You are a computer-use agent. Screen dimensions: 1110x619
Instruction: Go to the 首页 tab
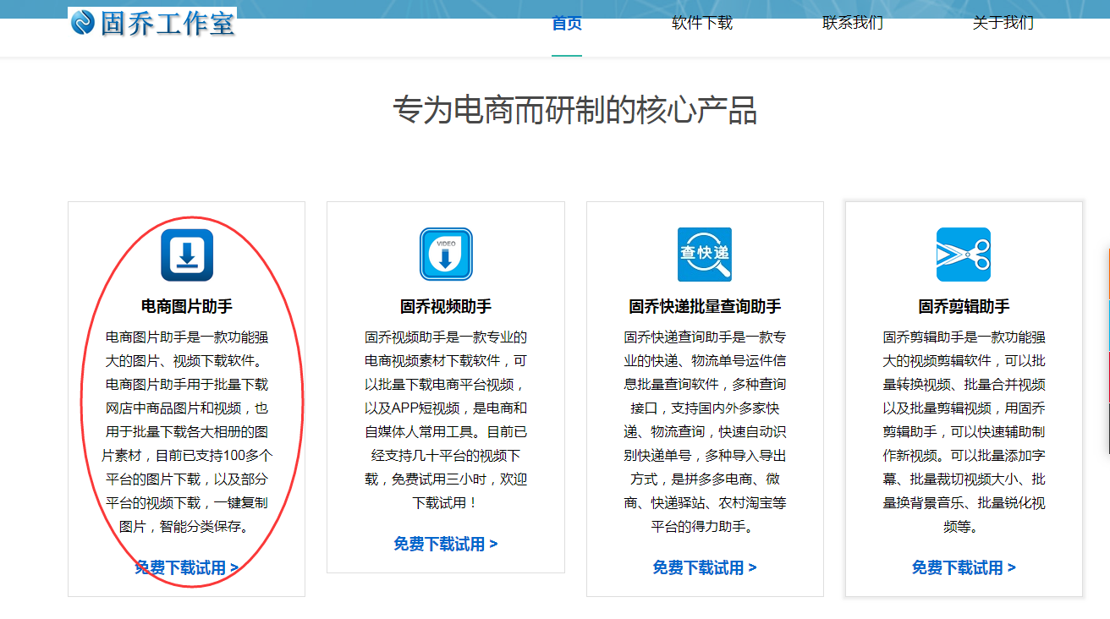567,24
